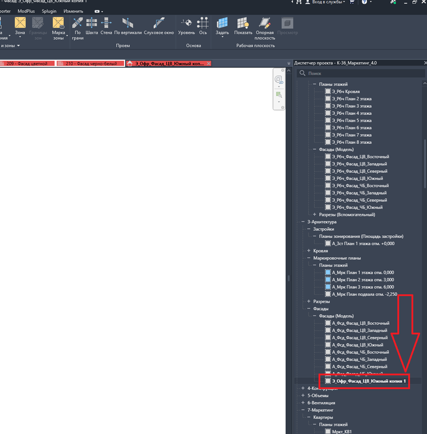Select Опорная плоскость tool
427x434 pixels.
(264, 28)
